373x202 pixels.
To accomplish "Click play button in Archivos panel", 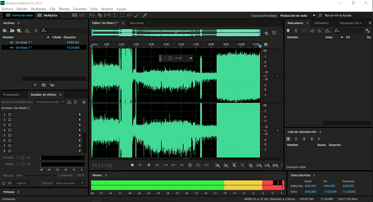I will point(36,85).
